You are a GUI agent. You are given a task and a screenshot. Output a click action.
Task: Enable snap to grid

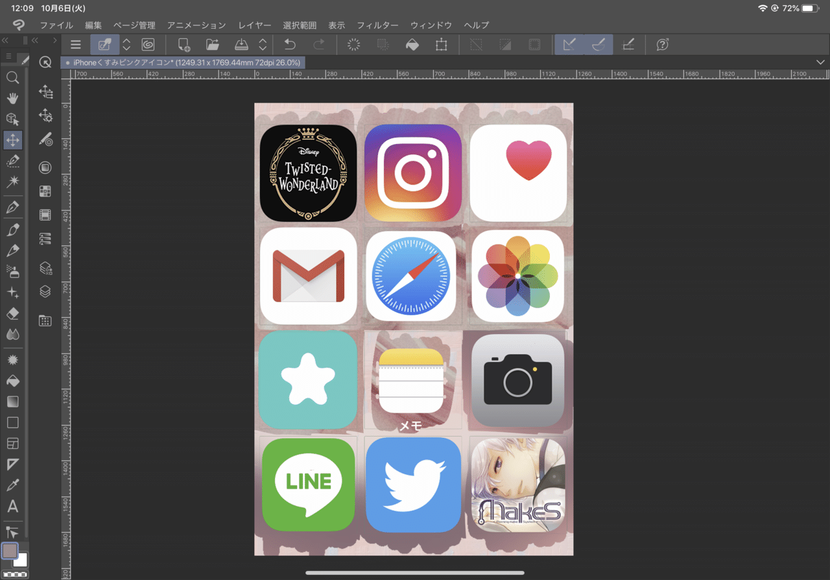click(628, 44)
